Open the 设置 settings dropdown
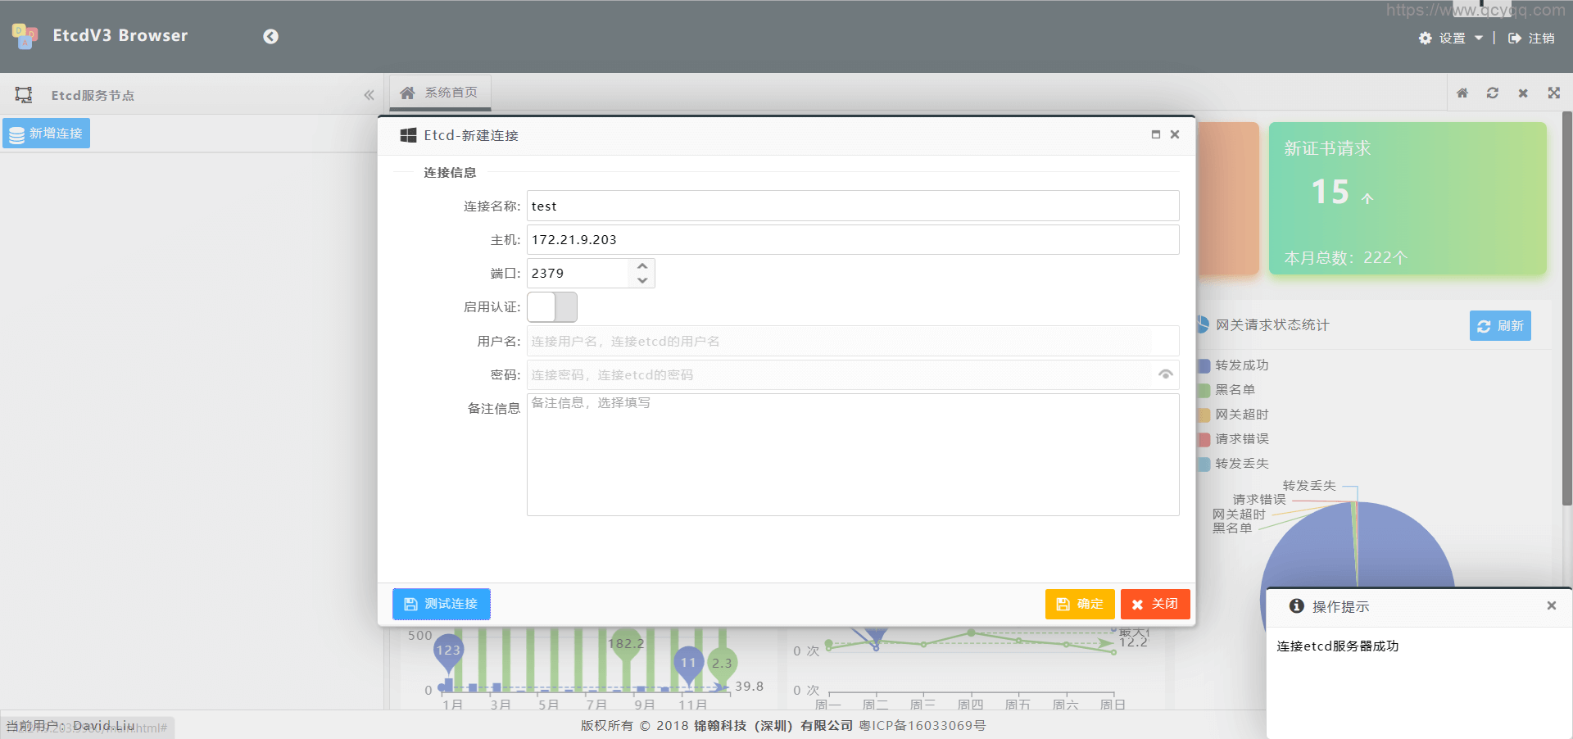This screenshot has width=1573, height=739. tap(1451, 39)
